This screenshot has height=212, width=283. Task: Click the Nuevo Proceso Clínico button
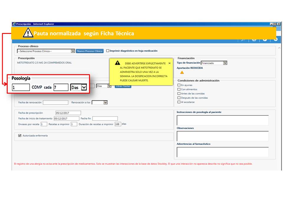pos(90,51)
